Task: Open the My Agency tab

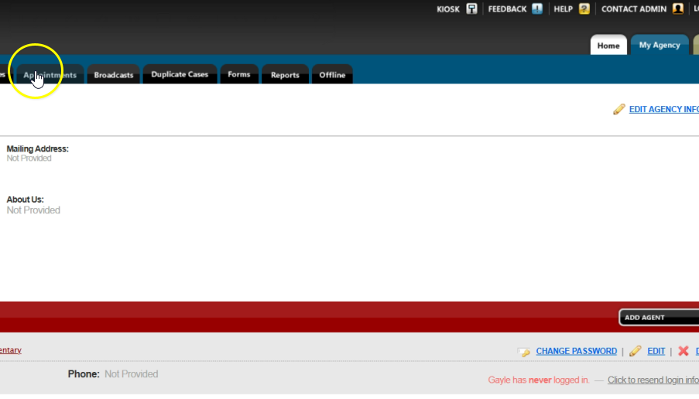Action: pyautogui.click(x=659, y=46)
